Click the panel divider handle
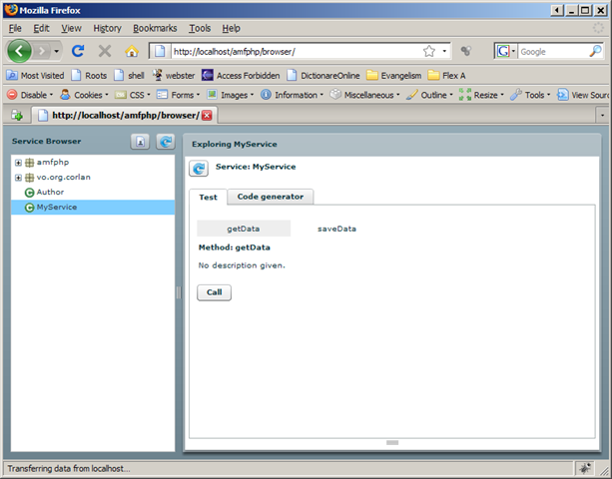 point(179,292)
